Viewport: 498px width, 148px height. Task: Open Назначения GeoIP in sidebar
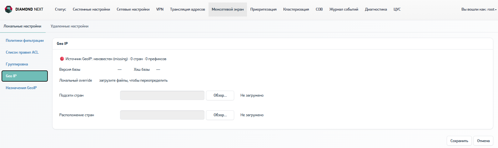pos(21,88)
